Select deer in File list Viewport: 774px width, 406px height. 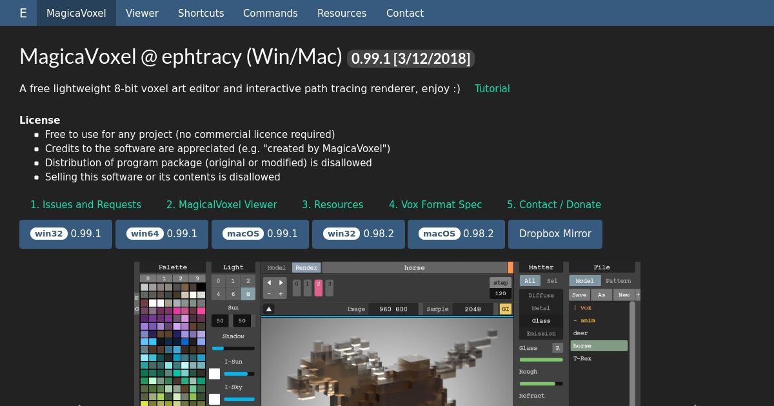(x=580, y=333)
